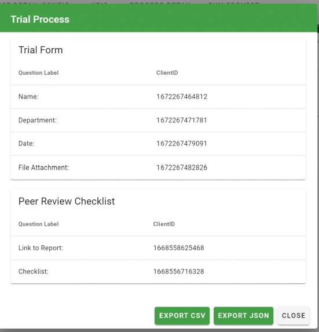This screenshot has width=319, height=332.
Task: Click the Export CSV button
Action: coord(182,315)
